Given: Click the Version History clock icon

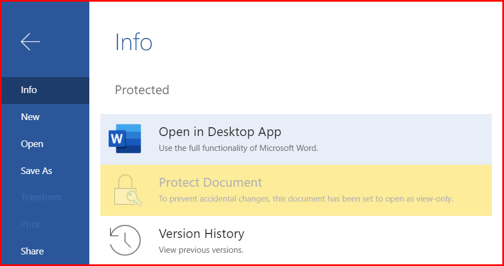Looking at the screenshot, I should [x=125, y=240].
